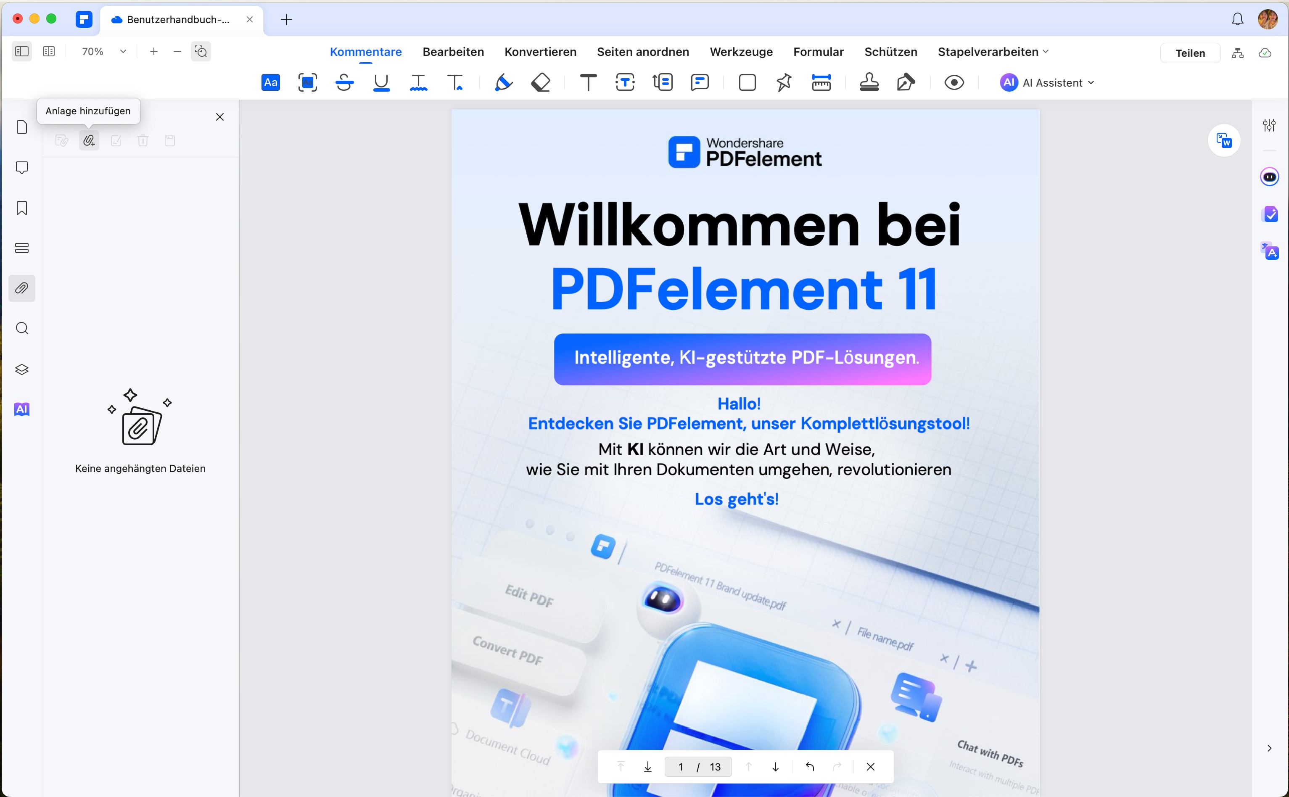Choose the pencil drawing tool
1289x797 pixels.
point(504,83)
